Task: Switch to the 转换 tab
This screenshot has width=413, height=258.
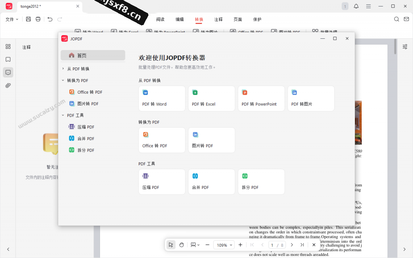Action: 199,19
